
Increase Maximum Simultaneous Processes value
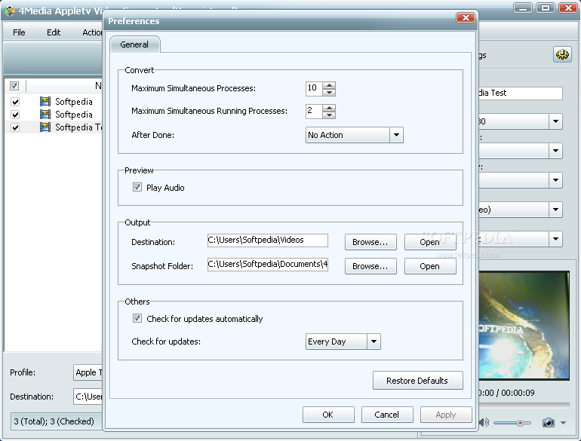tap(329, 85)
